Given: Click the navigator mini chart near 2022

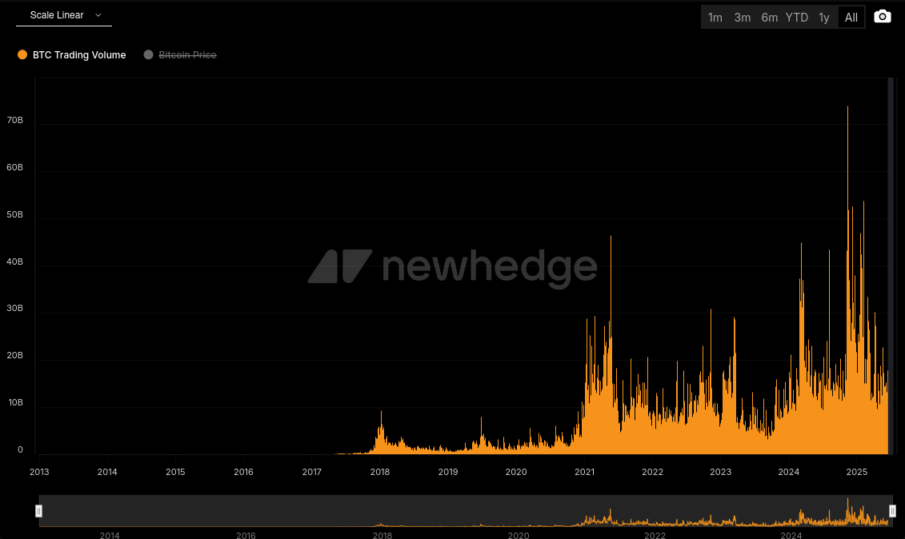Looking at the screenshot, I should tap(655, 511).
